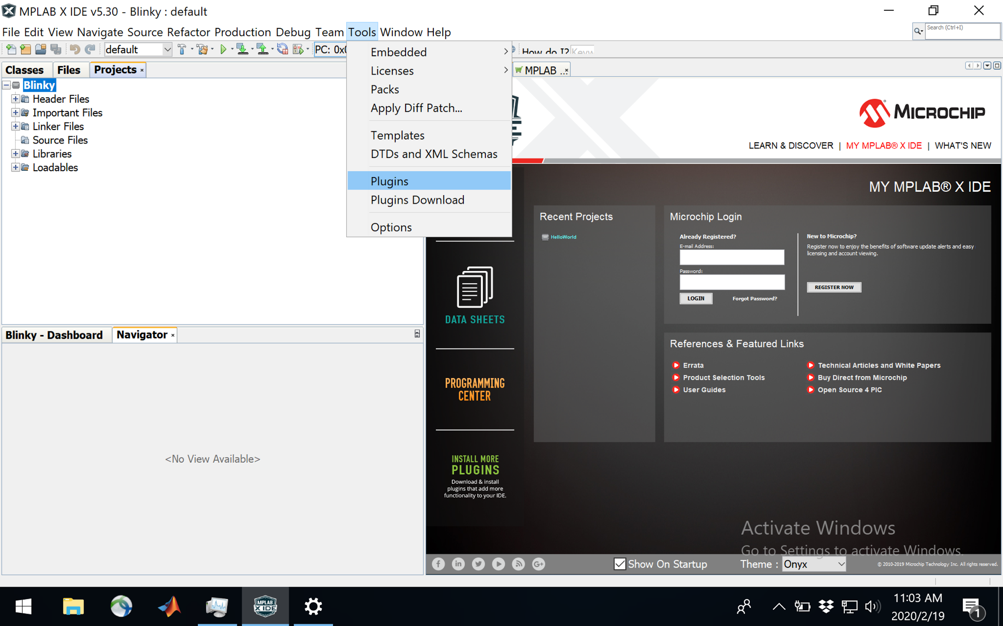Open the project configuration dropdown showing default
Viewport: 1003px width, 626px height.
tap(138, 50)
